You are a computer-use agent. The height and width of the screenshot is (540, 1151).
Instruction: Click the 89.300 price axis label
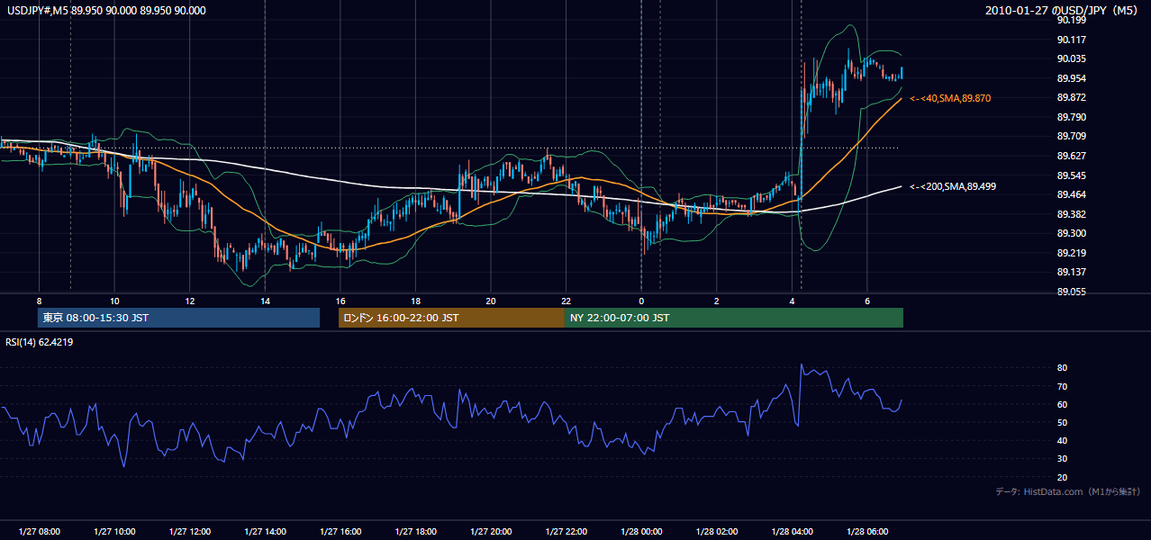click(1070, 233)
